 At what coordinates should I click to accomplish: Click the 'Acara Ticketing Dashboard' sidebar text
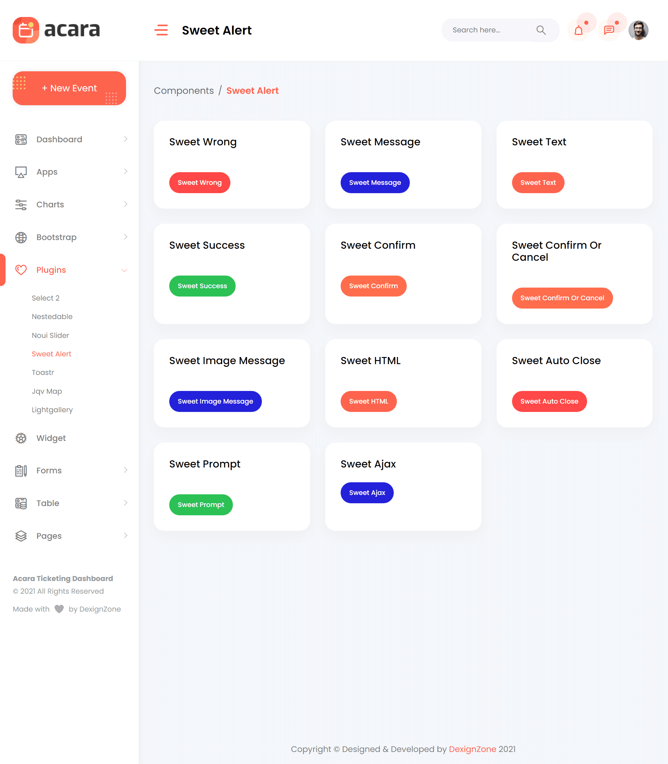click(63, 579)
